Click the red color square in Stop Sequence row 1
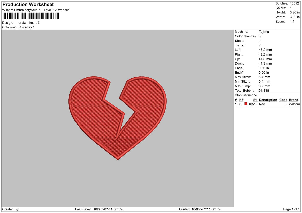302x213 pixels. 246,104
